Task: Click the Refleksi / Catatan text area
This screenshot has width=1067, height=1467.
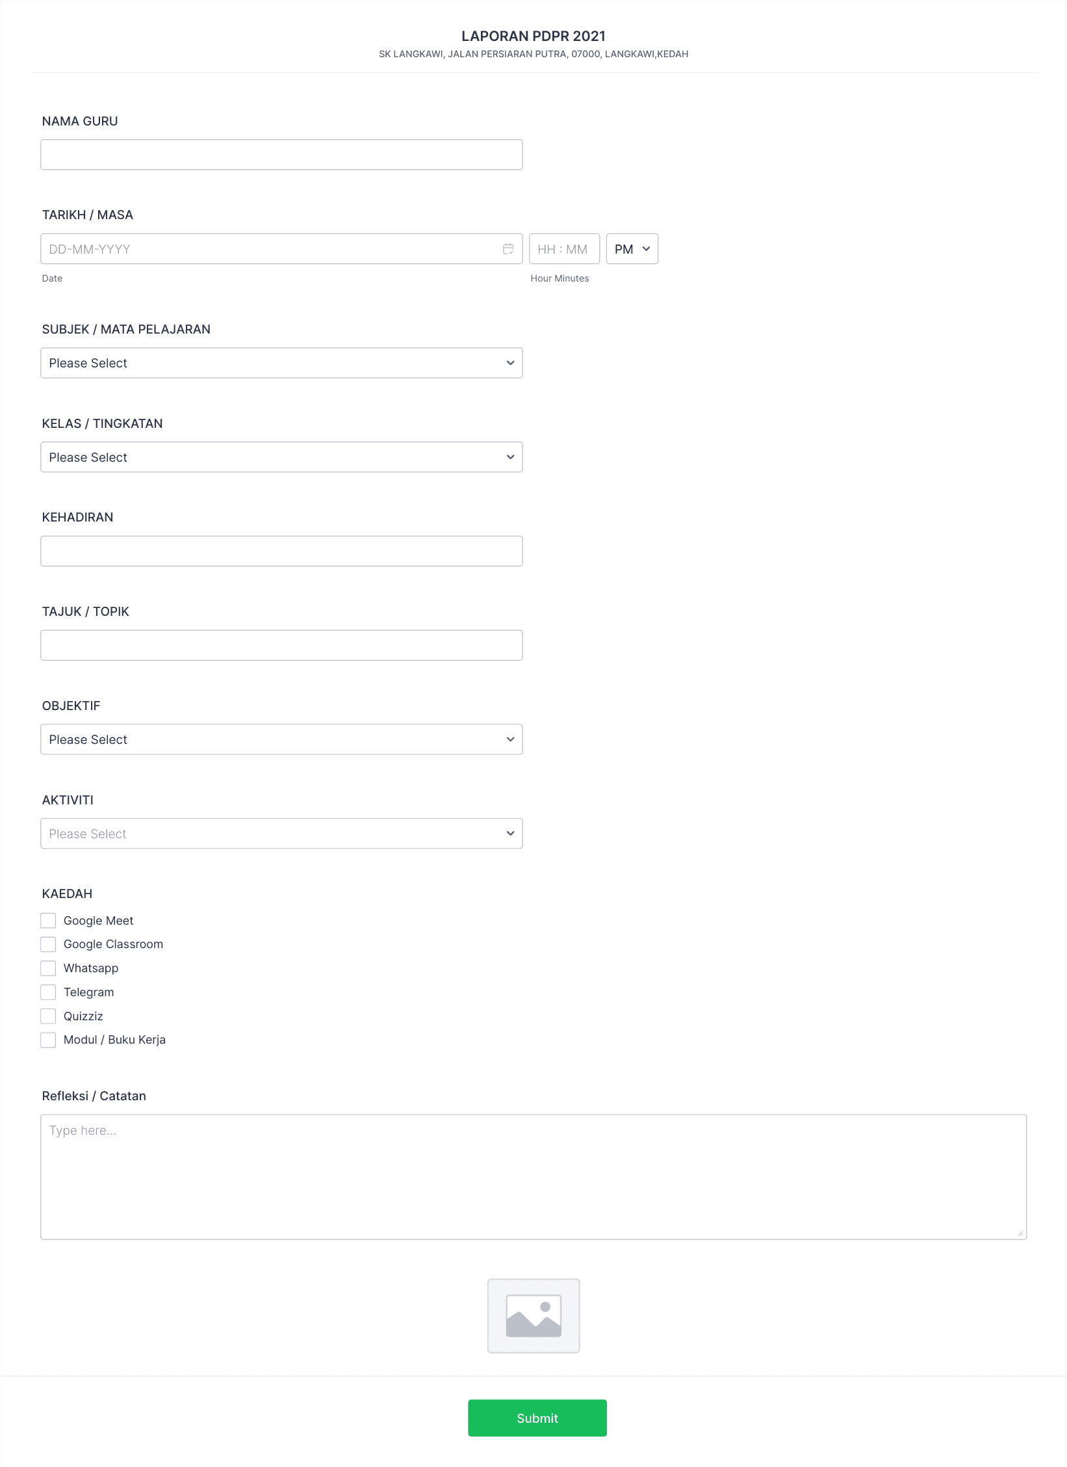Action: 533,1177
